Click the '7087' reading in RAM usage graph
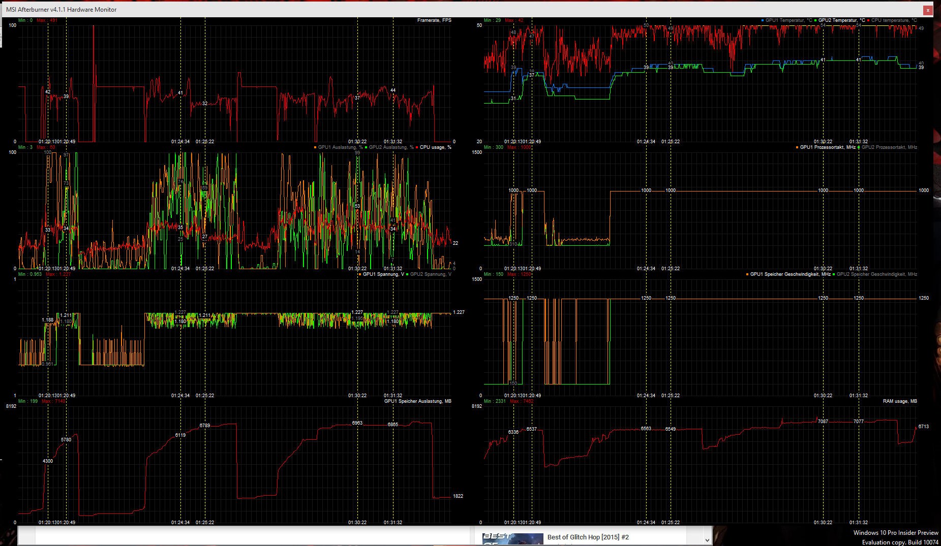 [823, 422]
